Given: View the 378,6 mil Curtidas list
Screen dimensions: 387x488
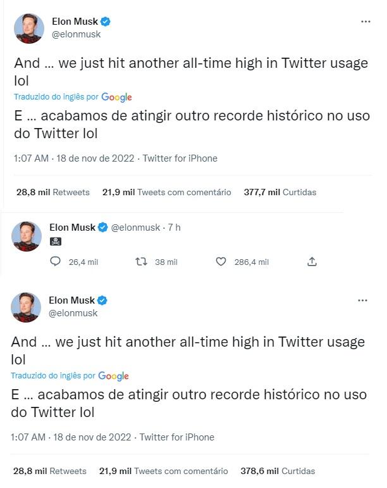Looking at the screenshot, I should [x=277, y=471].
